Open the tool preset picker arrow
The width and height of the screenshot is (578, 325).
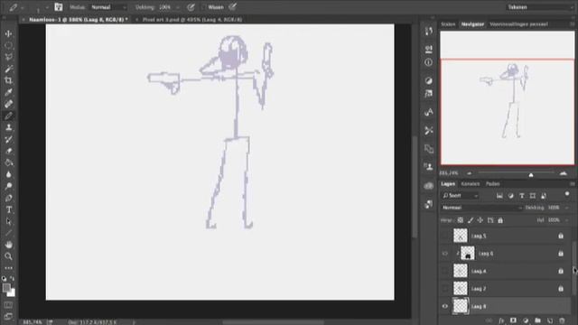click(x=23, y=7)
